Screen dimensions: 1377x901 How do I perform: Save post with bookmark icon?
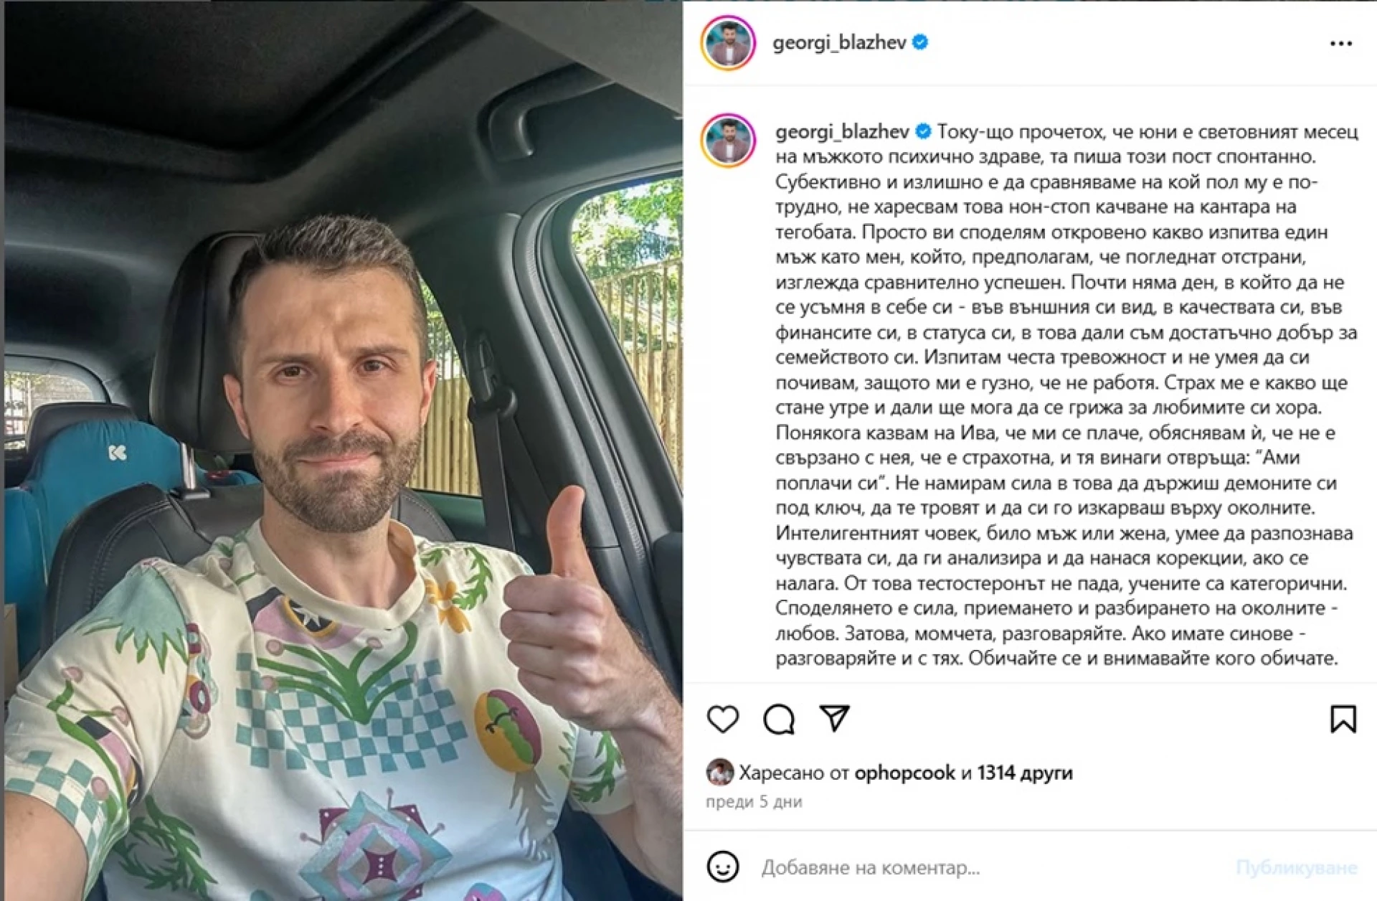[1343, 719]
